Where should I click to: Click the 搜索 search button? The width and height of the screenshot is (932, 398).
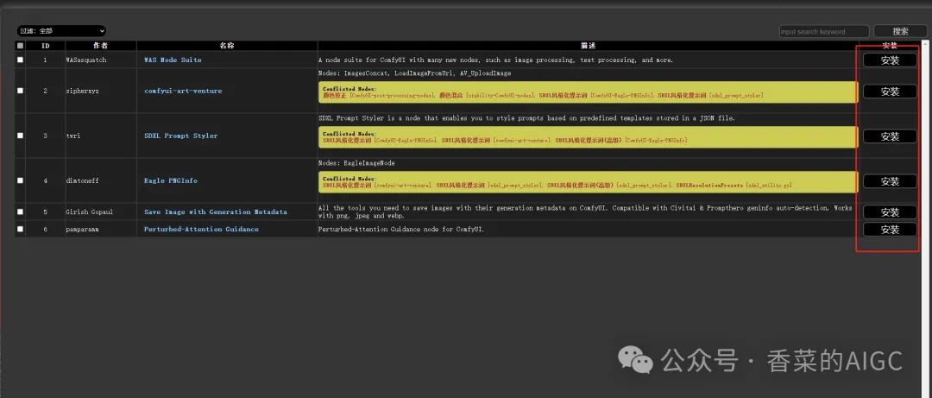coord(900,32)
